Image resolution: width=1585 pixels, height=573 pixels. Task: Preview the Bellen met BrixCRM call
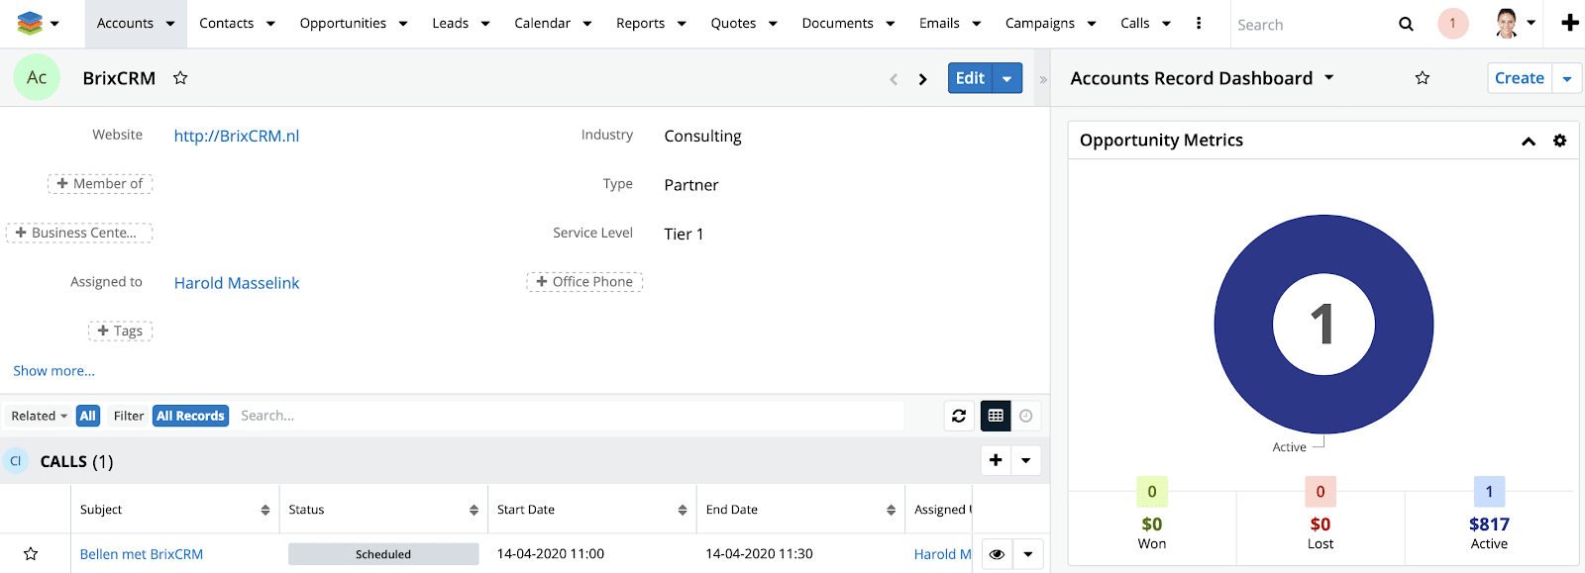point(997,554)
